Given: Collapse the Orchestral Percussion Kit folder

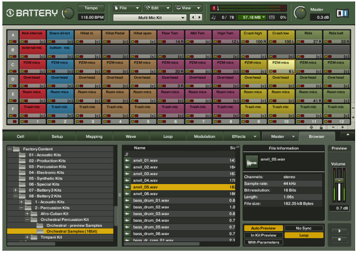Looking at the screenshot, I should point(27,219).
